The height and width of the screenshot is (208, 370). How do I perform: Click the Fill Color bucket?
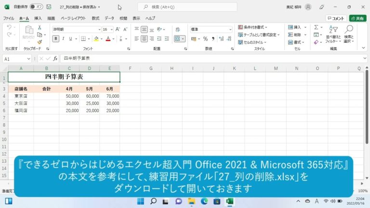(96, 39)
